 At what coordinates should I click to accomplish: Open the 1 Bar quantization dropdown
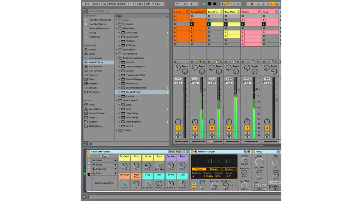tap(159, 3)
